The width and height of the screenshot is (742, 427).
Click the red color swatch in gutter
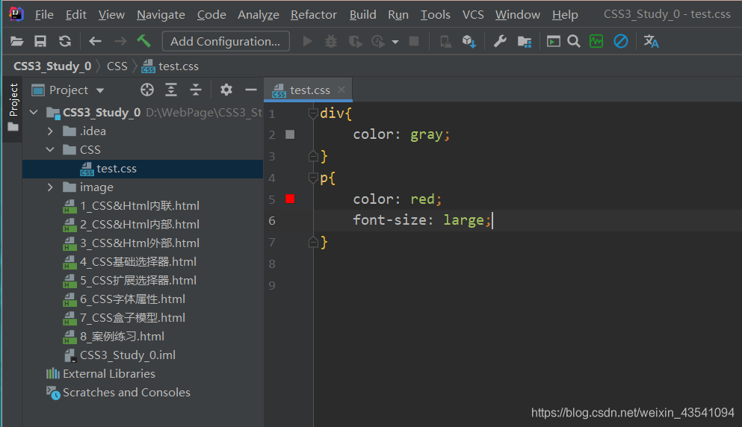click(x=290, y=199)
